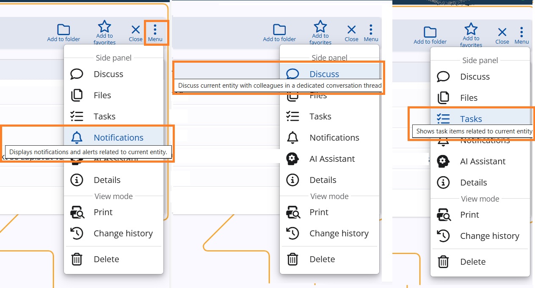Choose Delete trash item in middle screenshot
Screen dimensions: 535x288
click(329, 259)
